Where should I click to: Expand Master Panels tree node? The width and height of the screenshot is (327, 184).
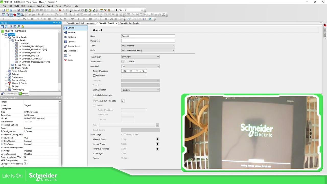coord(9,68)
